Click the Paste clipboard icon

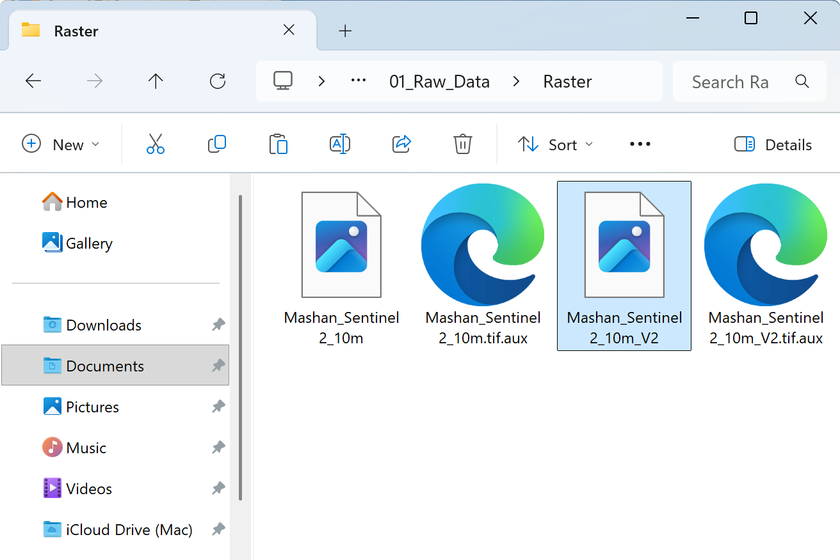click(279, 144)
